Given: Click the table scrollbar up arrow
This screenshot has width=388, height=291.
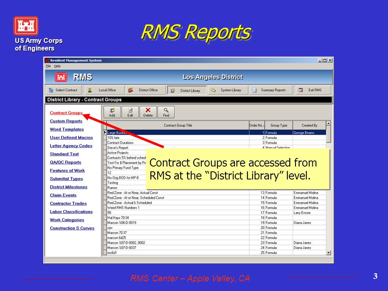Looking at the screenshot, I should [329, 123].
